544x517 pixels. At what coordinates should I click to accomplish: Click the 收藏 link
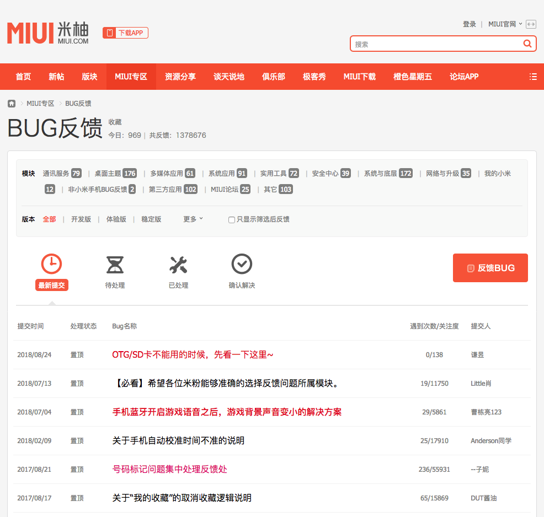click(115, 122)
